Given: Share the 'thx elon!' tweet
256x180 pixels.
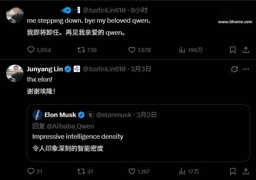Looking at the screenshot, I should click(x=246, y=171).
